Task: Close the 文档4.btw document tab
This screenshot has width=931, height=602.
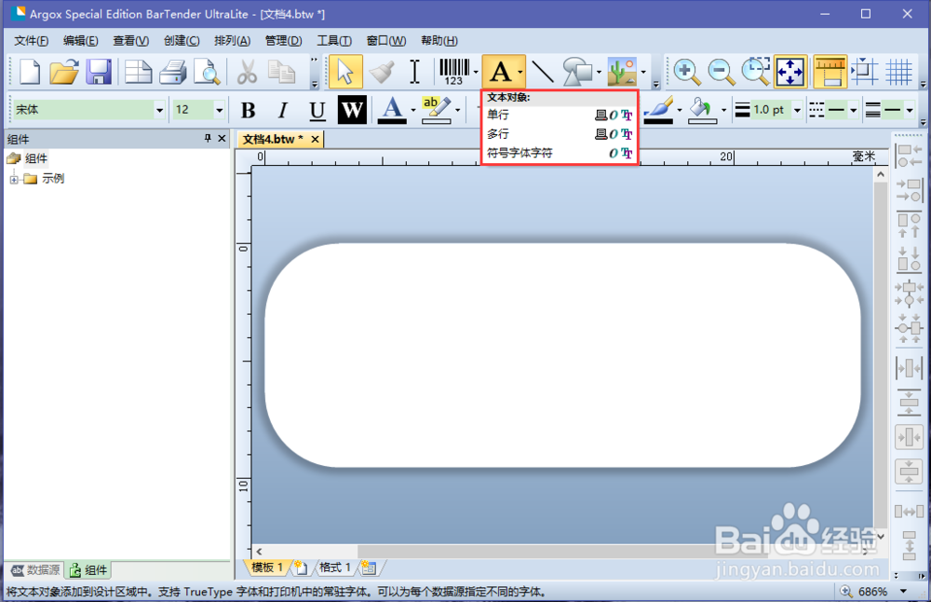Action: [316, 139]
